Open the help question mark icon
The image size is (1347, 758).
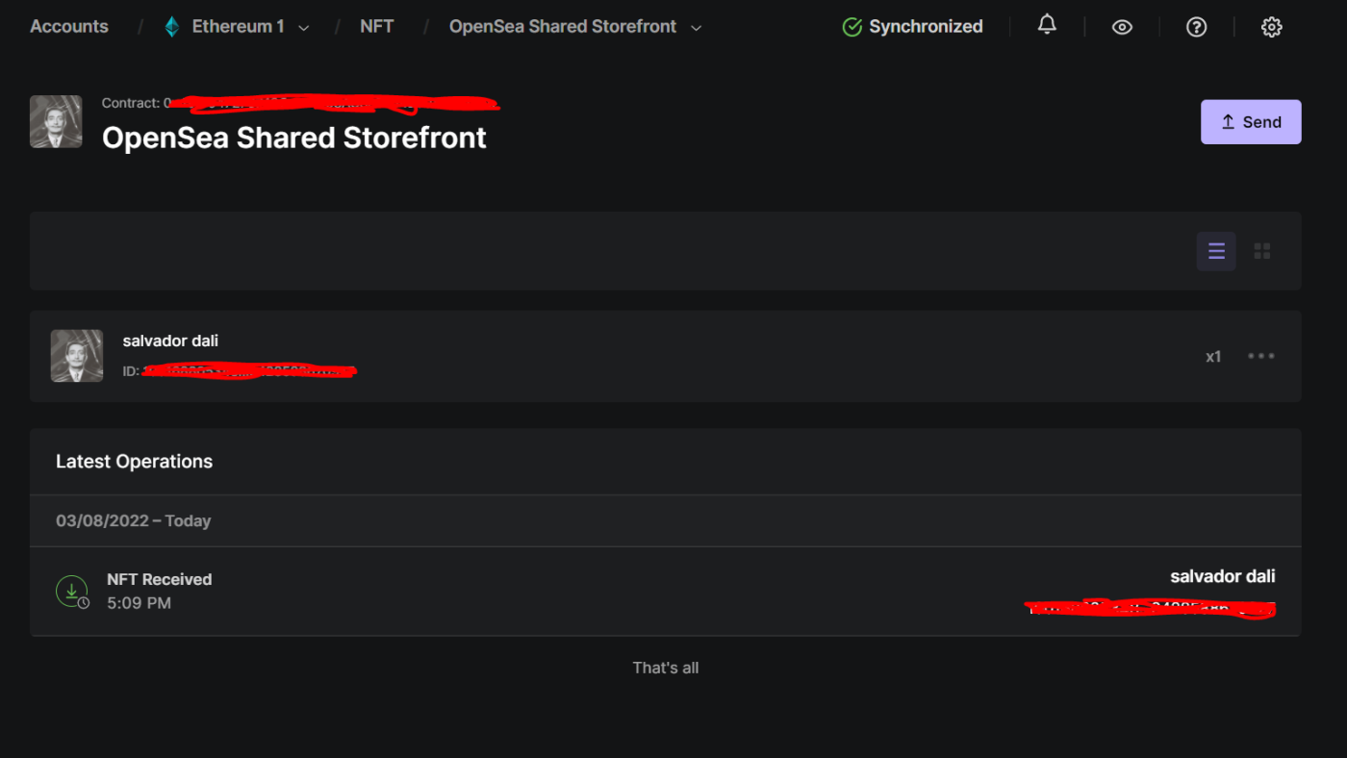point(1196,27)
